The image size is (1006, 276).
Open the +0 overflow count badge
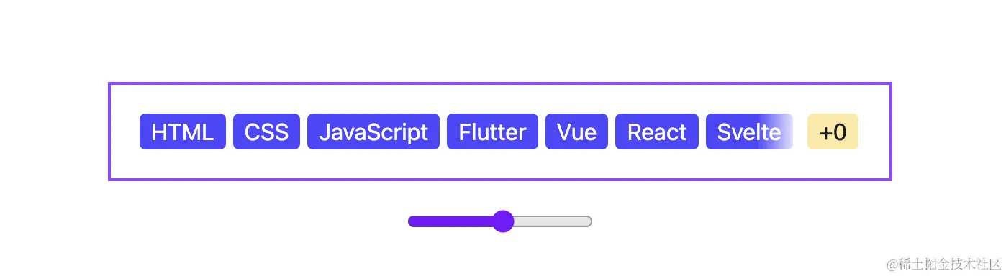point(833,132)
